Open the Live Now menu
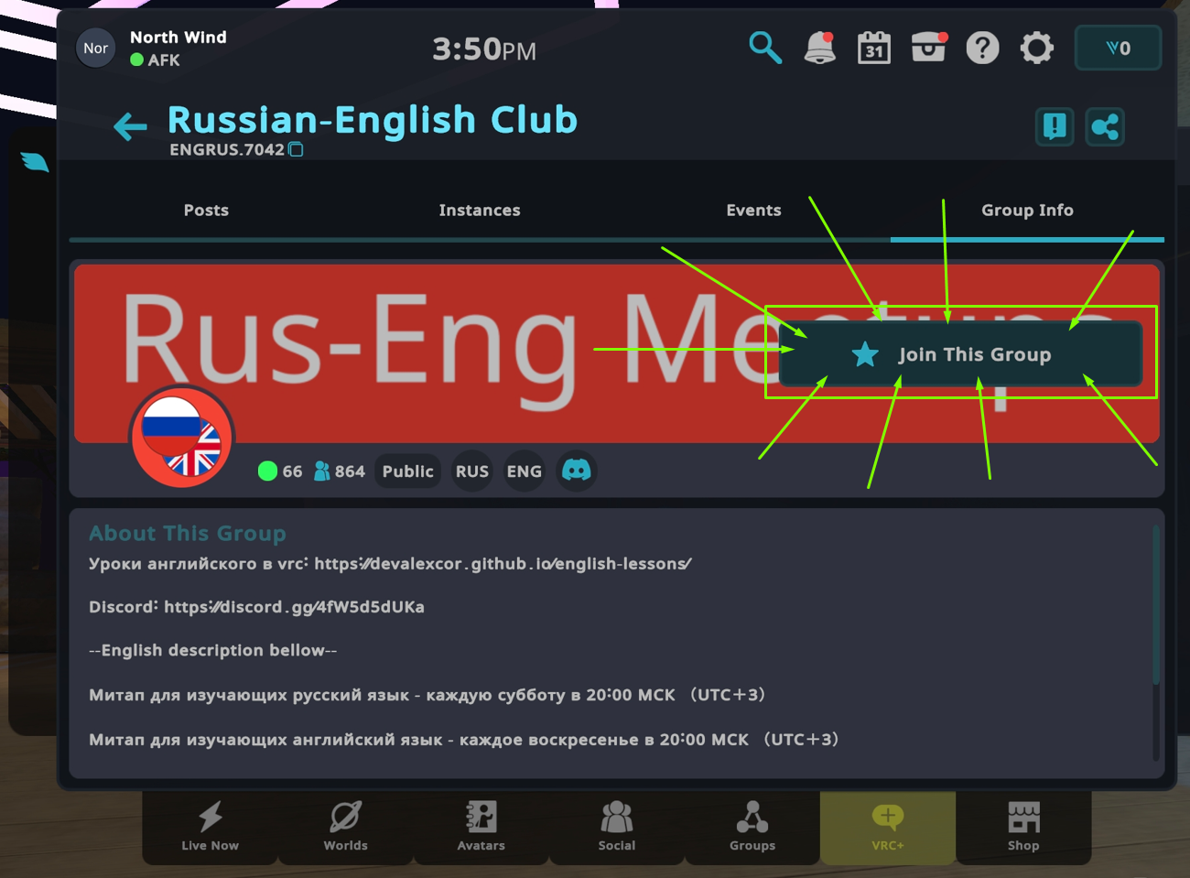This screenshot has width=1190, height=878. [x=210, y=827]
